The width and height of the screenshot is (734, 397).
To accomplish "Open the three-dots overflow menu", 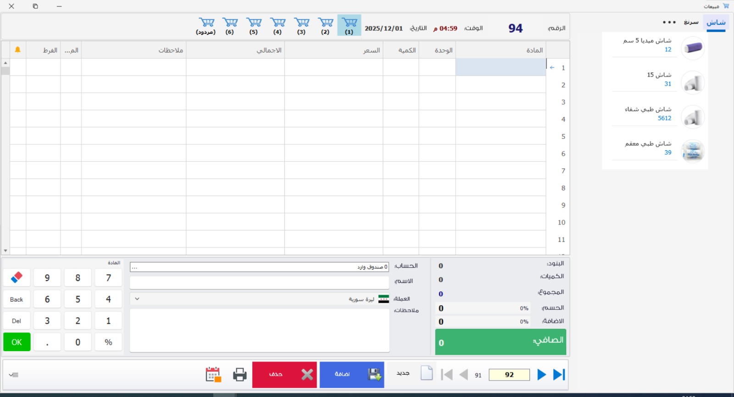I will [x=669, y=22].
